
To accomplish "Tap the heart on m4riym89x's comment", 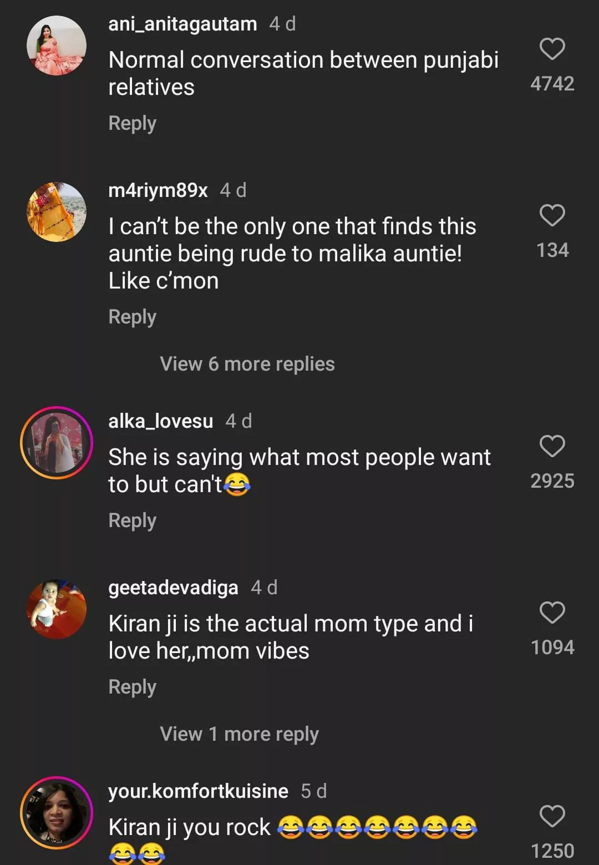I will (552, 215).
